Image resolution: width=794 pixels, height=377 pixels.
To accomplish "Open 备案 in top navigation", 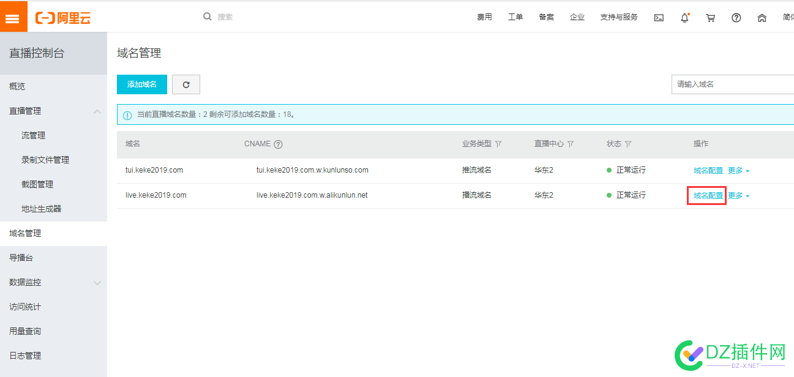I will click(546, 17).
